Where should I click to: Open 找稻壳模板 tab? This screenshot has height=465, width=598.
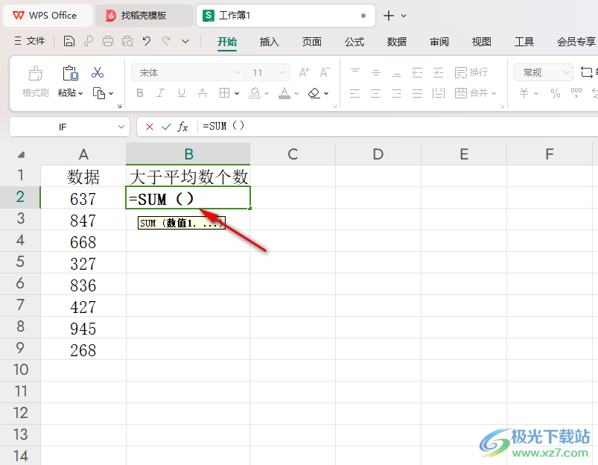144,16
